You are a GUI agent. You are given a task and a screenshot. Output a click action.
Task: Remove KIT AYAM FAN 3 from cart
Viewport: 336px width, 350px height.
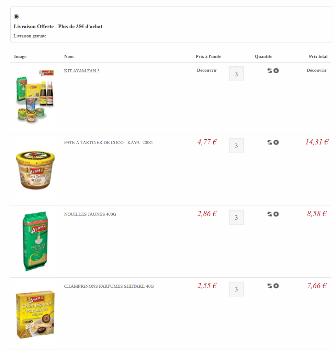coord(276,71)
